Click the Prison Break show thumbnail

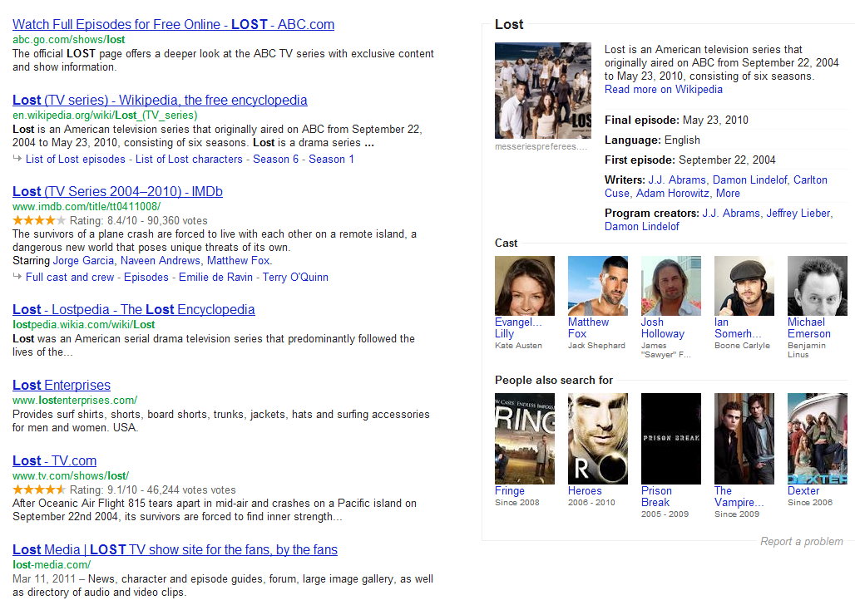point(670,438)
